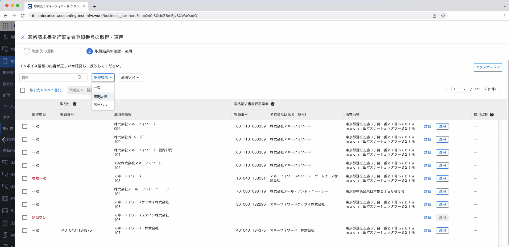The width and height of the screenshot is (509, 247).
Task: Click the 月 calendar sidebar icon
Action: (5, 211)
